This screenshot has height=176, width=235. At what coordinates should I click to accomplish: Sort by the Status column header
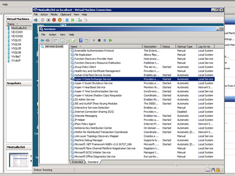pos(168,47)
